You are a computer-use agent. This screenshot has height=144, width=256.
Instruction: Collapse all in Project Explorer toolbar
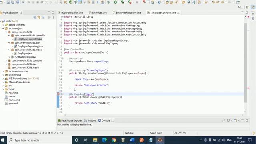[35, 17]
